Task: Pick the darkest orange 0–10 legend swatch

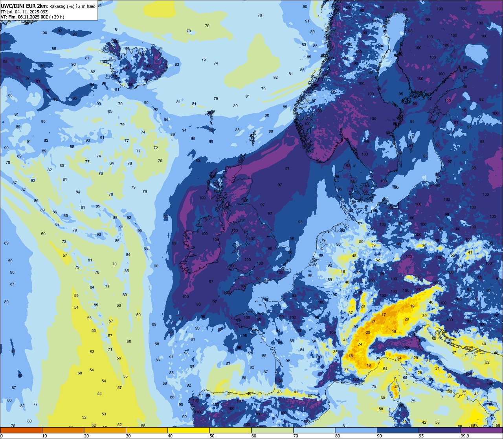Action: (21, 430)
